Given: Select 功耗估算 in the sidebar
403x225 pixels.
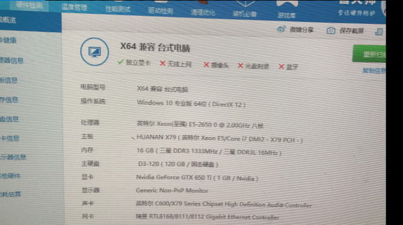Looking at the screenshot, I should click(x=10, y=194).
